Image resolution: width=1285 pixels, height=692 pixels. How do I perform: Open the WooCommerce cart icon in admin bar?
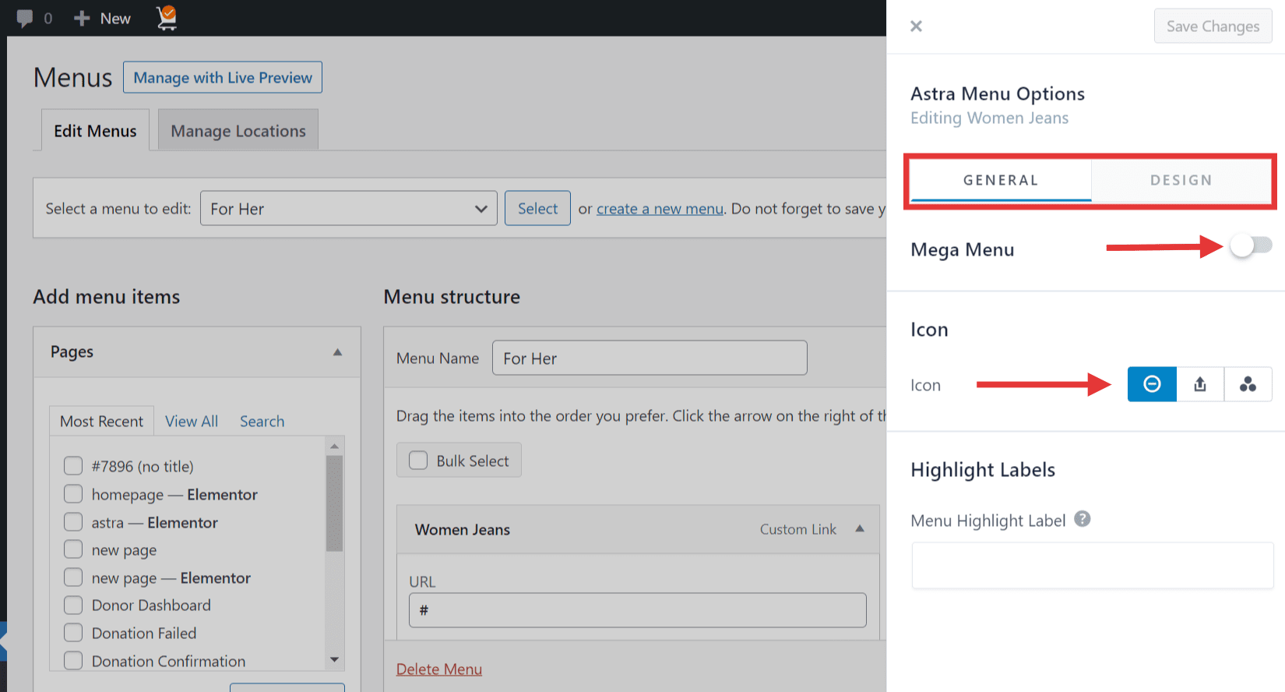pos(166,17)
